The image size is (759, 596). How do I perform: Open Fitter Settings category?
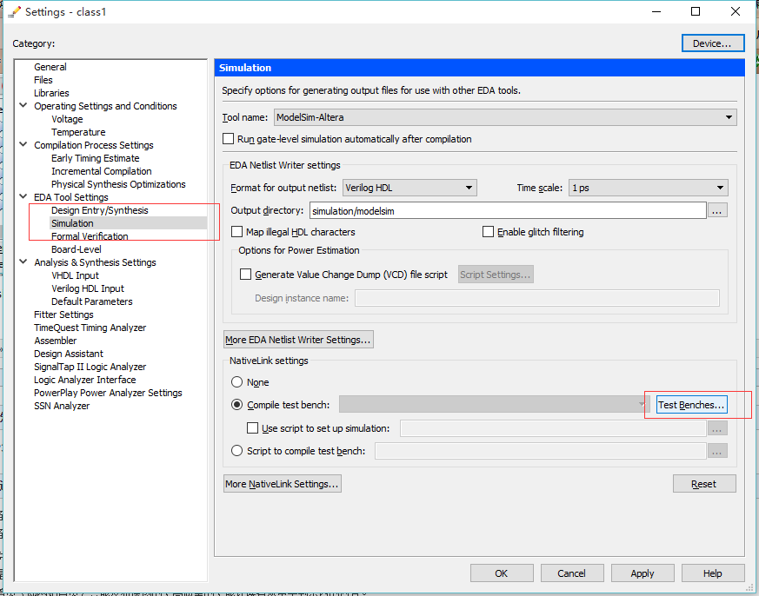point(63,315)
